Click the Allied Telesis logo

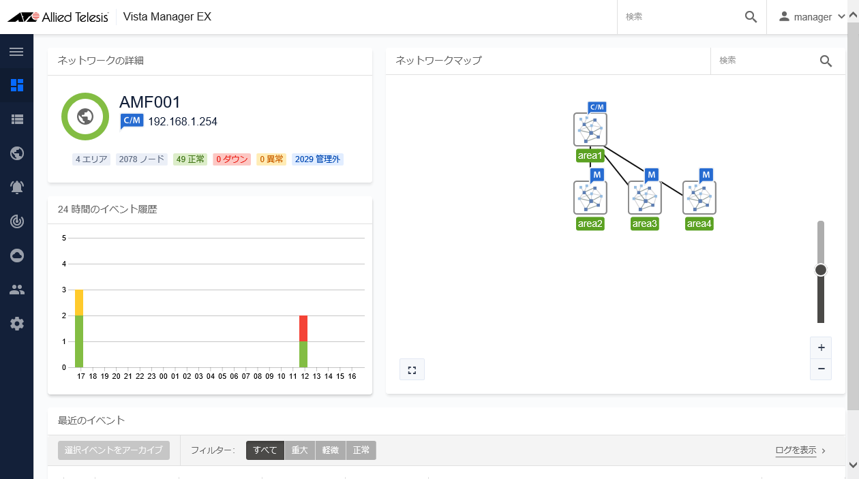[58, 17]
